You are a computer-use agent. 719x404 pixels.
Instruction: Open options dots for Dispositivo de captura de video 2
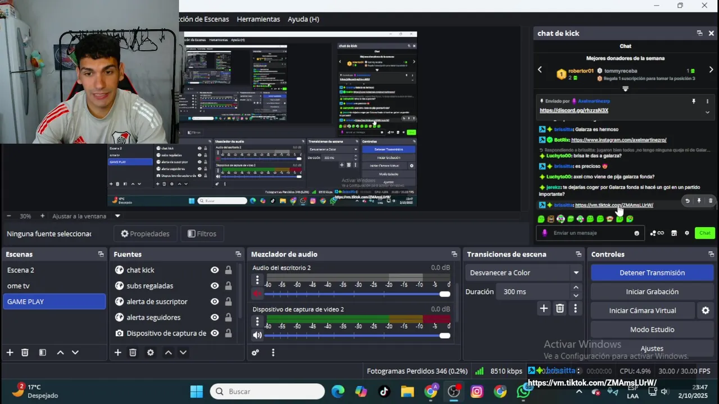(x=257, y=322)
